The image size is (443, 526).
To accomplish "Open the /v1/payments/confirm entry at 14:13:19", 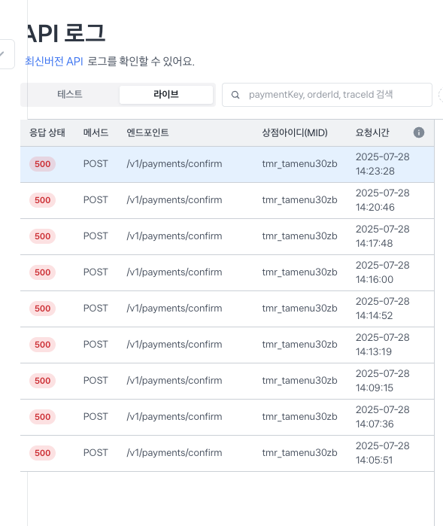I will coord(174,345).
